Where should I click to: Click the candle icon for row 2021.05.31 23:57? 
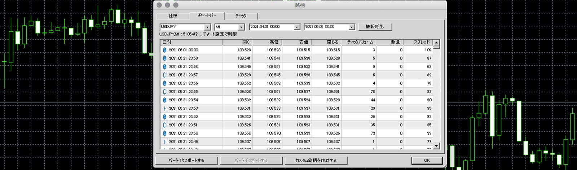(x=165, y=75)
